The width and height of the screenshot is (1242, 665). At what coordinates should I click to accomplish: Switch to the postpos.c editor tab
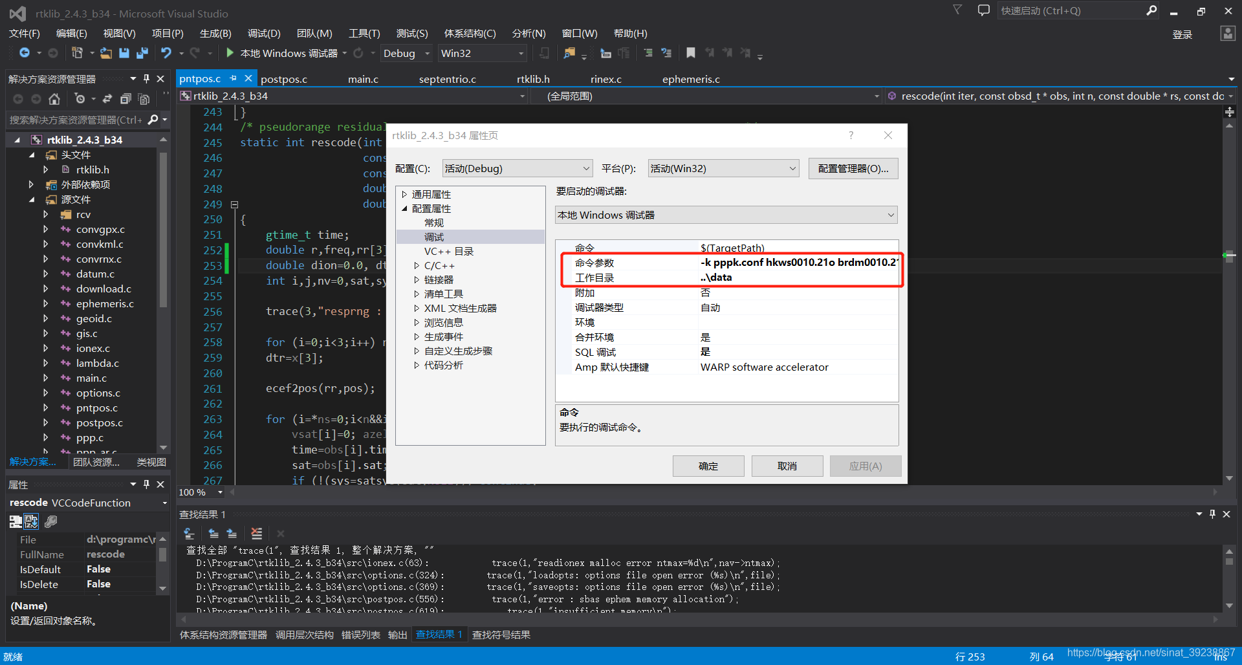284,79
